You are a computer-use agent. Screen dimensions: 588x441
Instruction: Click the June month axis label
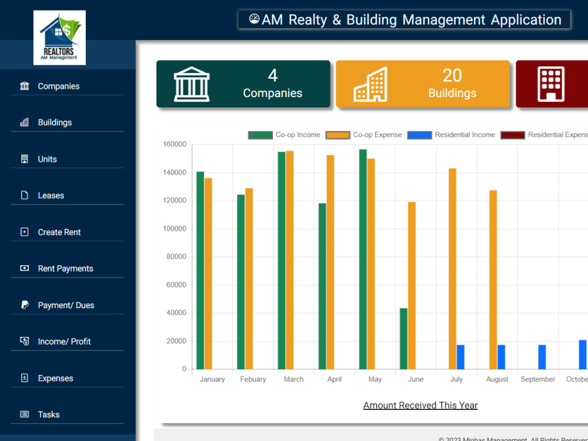coord(416,379)
